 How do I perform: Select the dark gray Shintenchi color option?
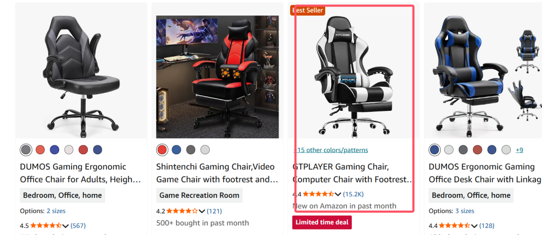[191, 150]
